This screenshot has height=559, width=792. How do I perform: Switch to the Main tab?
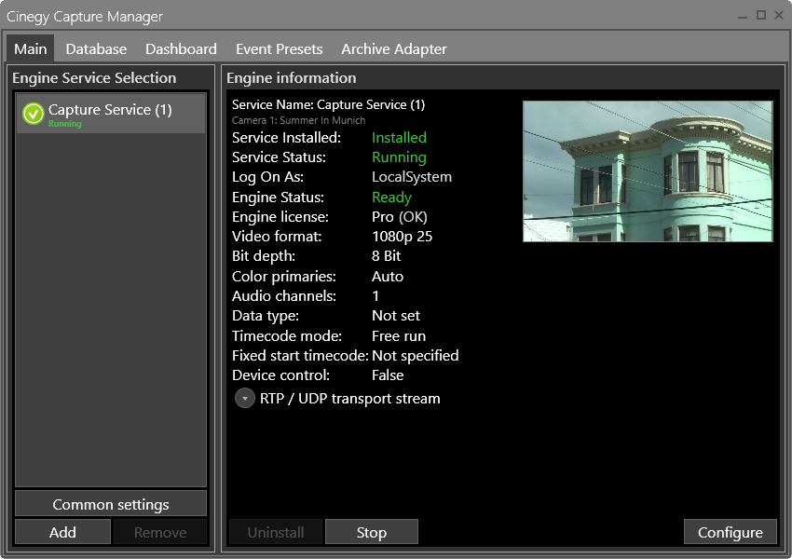tap(31, 49)
